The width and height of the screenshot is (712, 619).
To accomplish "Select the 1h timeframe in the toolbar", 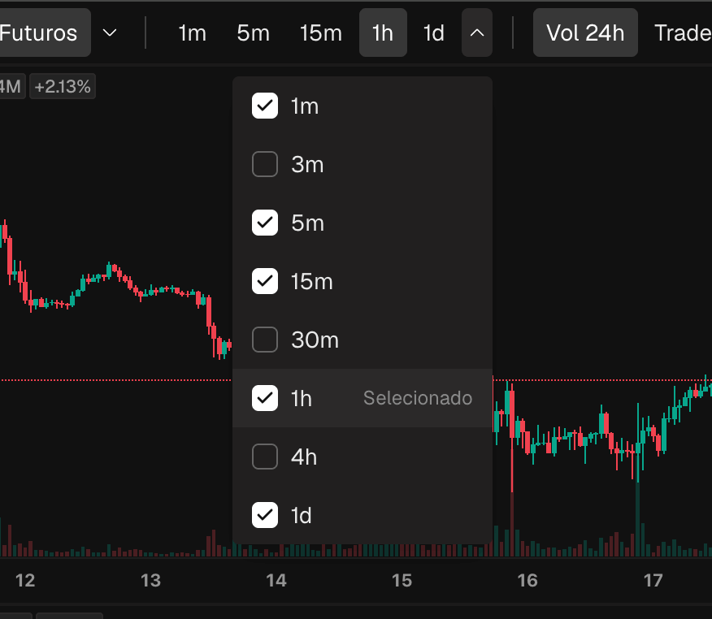I will [383, 32].
